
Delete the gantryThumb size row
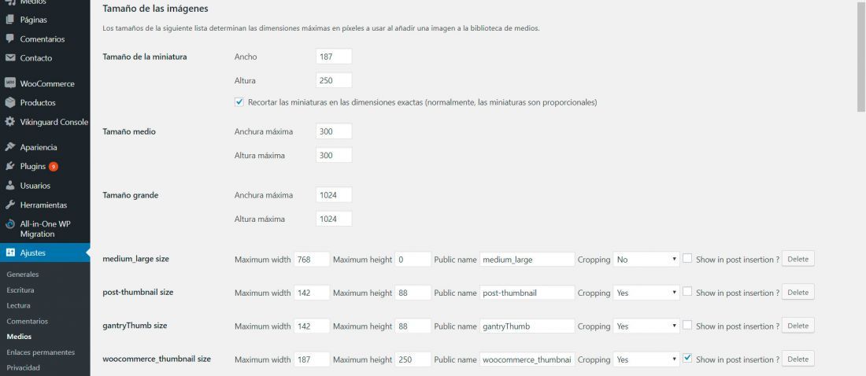pos(798,326)
